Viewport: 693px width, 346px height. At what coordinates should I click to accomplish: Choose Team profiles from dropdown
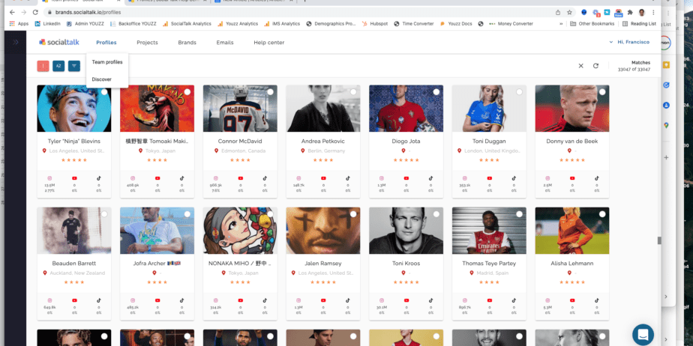point(107,62)
